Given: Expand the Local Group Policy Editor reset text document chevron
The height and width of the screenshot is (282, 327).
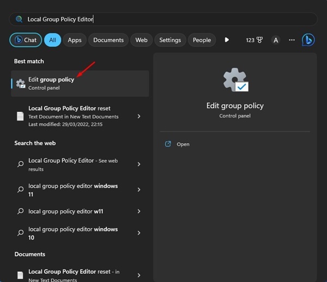Looking at the screenshot, I should click(139, 116).
